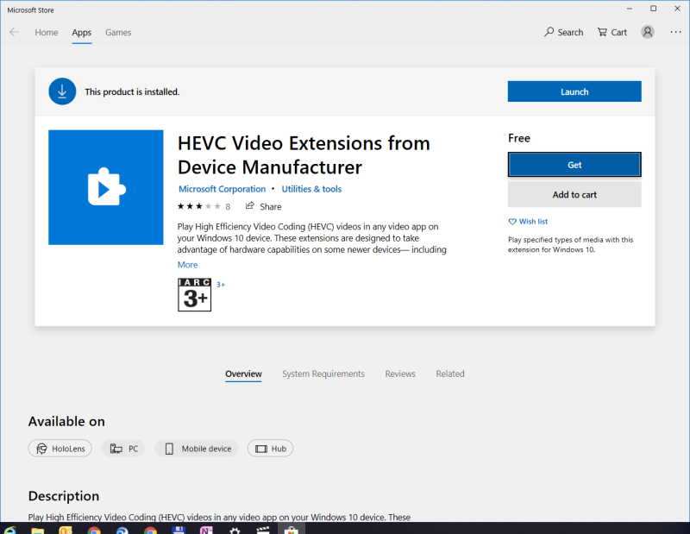Toggle the HoloLens availability chip

(x=60, y=448)
